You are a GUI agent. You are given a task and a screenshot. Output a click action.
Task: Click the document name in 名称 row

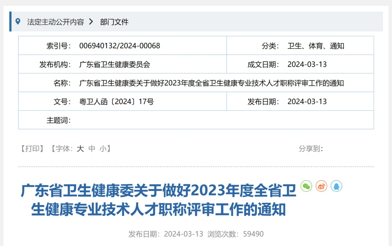point(212,83)
